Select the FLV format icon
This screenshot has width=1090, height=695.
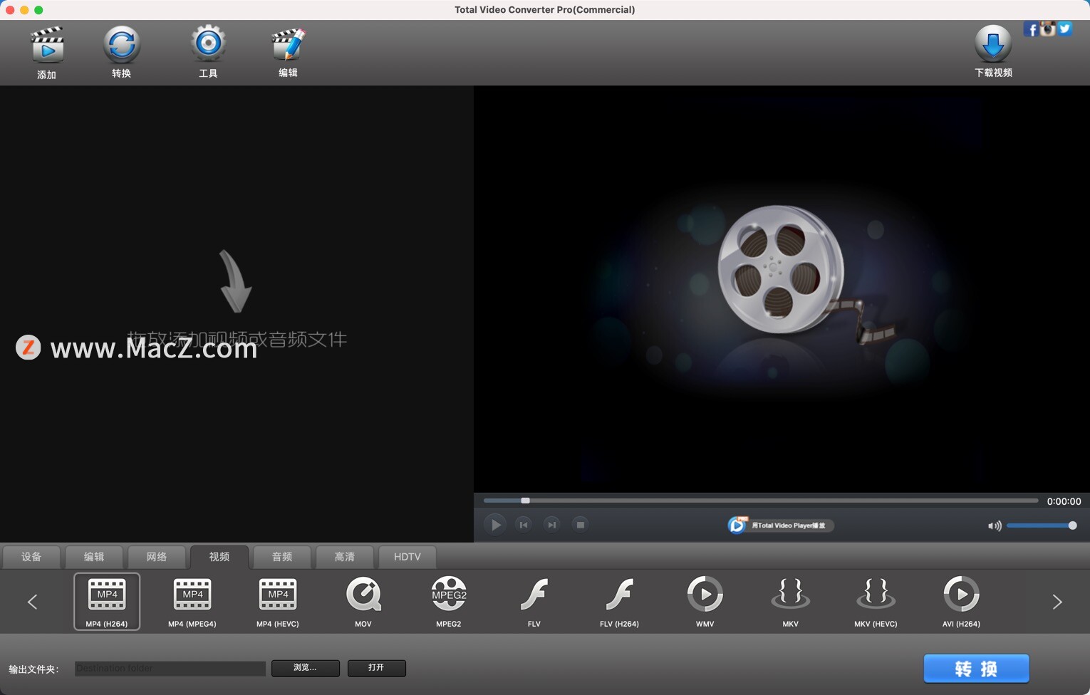534,595
